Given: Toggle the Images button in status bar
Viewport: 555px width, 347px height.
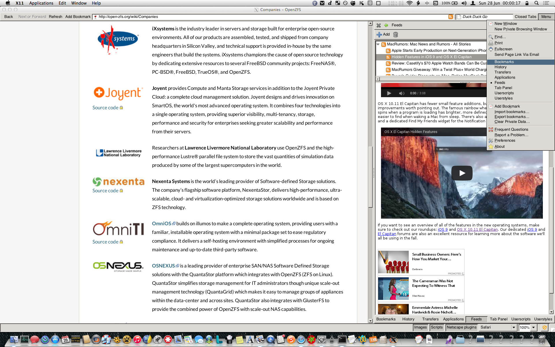Looking at the screenshot, I should click(x=420, y=327).
